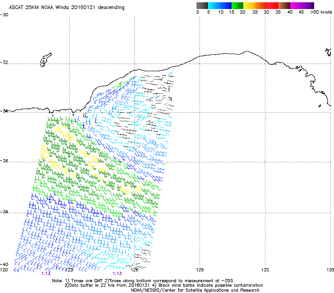The height and width of the screenshot is (293, 334).
Task: Click the legend number '25' under the color bar
Action: click(x=255, y=12)
